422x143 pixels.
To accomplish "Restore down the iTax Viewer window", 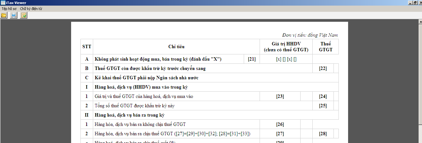I will [x=415, y=3].
